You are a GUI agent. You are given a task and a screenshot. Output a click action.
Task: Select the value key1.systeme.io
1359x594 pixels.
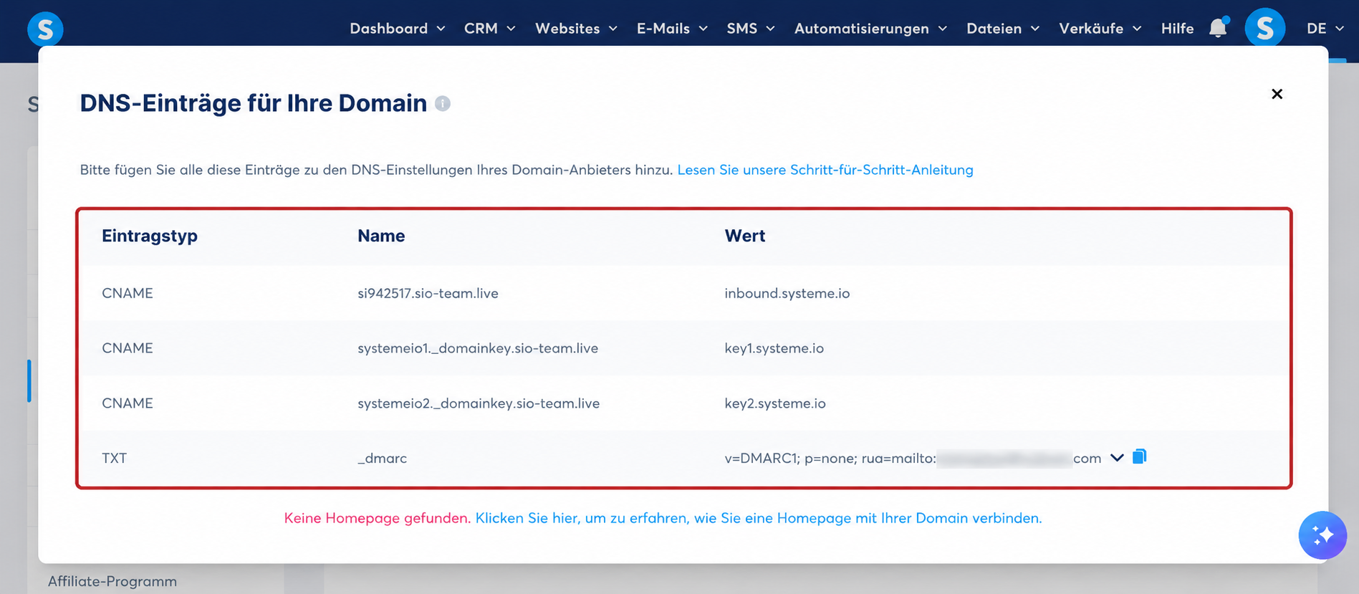pyautogui.click(x=774, y=348)
